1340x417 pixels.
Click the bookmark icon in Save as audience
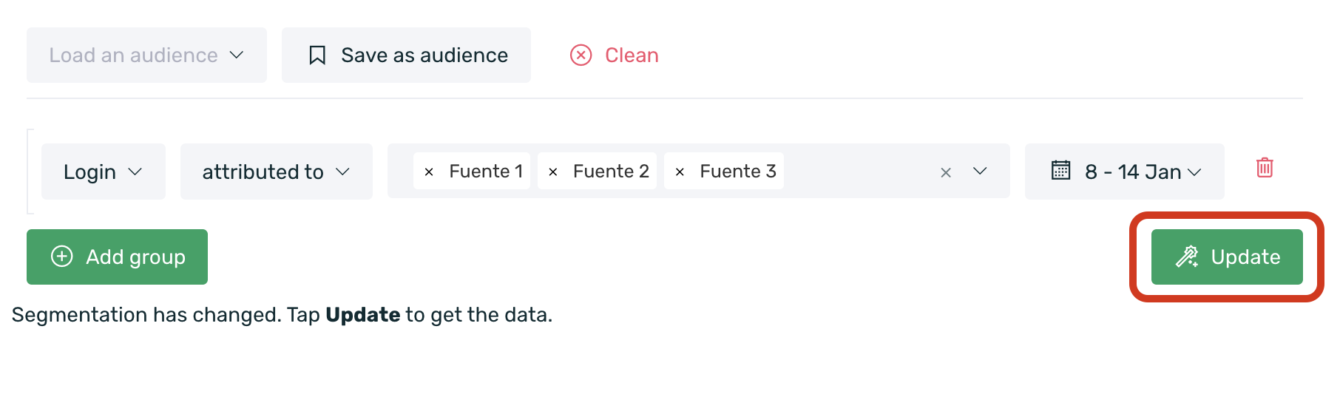[317, 55]
